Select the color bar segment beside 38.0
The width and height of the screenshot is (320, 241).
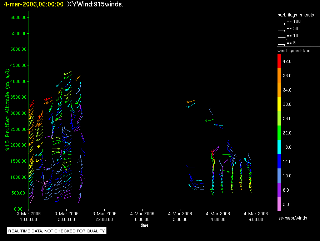click(280, 76)
